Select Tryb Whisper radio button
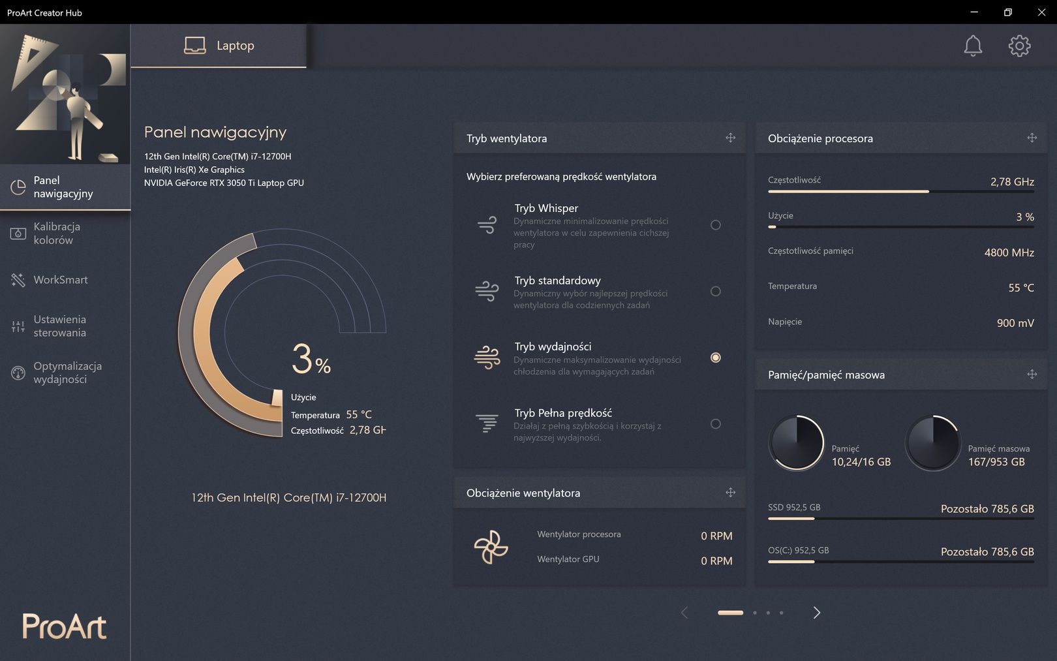 point(716,225)
